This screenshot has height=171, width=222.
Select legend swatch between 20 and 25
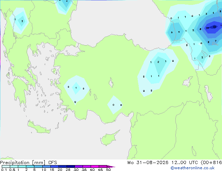(x=62, y=166)
